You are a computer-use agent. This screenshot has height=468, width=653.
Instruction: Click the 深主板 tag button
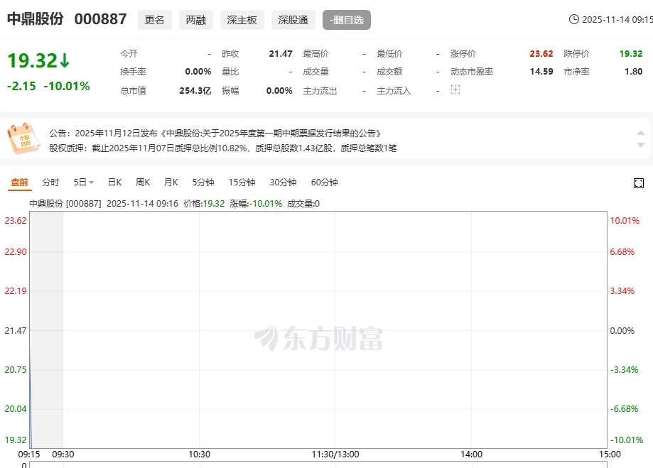(x=242, y=20)
